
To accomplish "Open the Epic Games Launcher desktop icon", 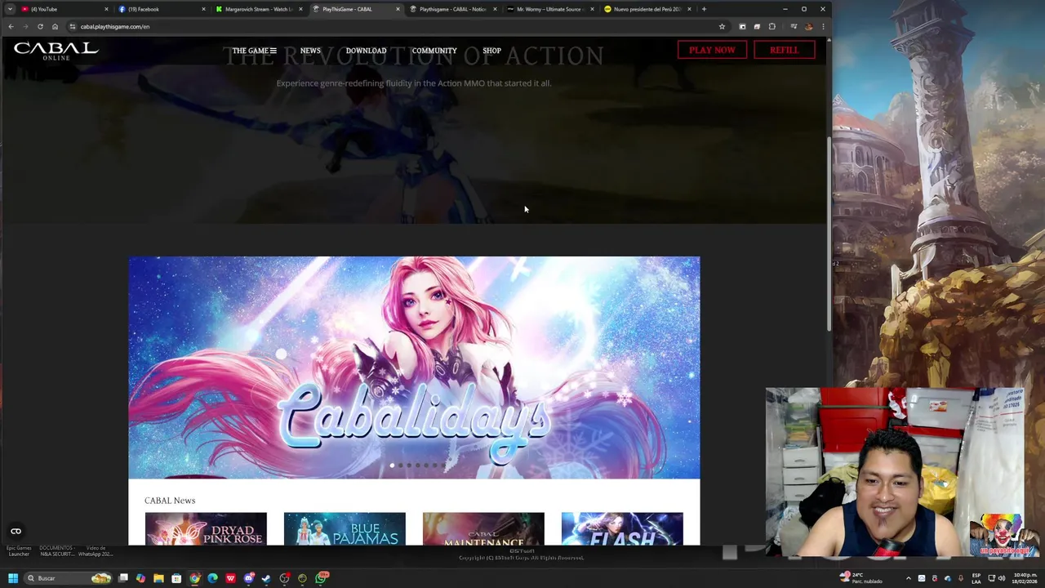I will coord(19,550).
